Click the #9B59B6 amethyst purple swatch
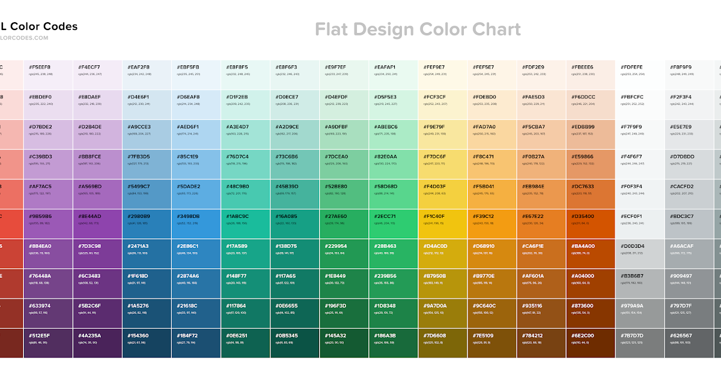Screen dimensions: 721x378 (48, 224)
